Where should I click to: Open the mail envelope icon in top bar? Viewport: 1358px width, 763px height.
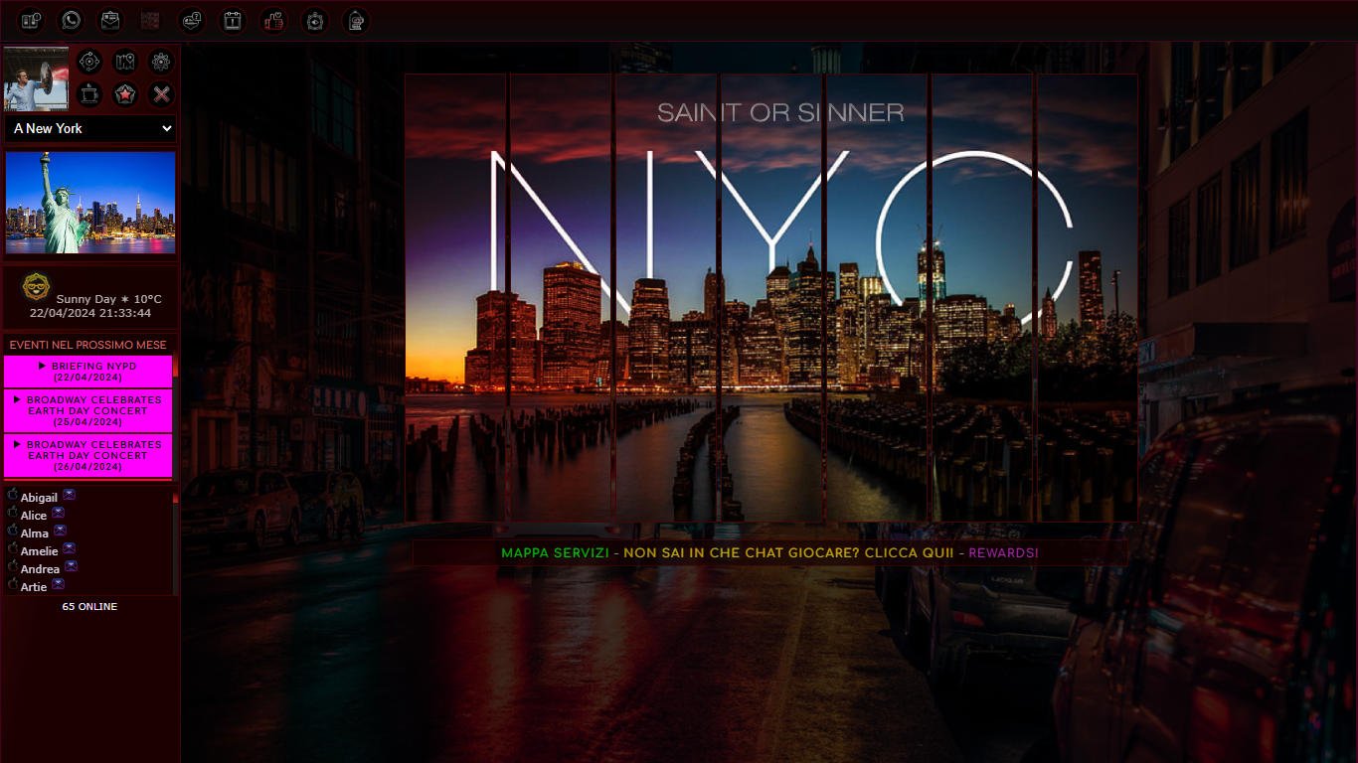click(x=110, y=21)
